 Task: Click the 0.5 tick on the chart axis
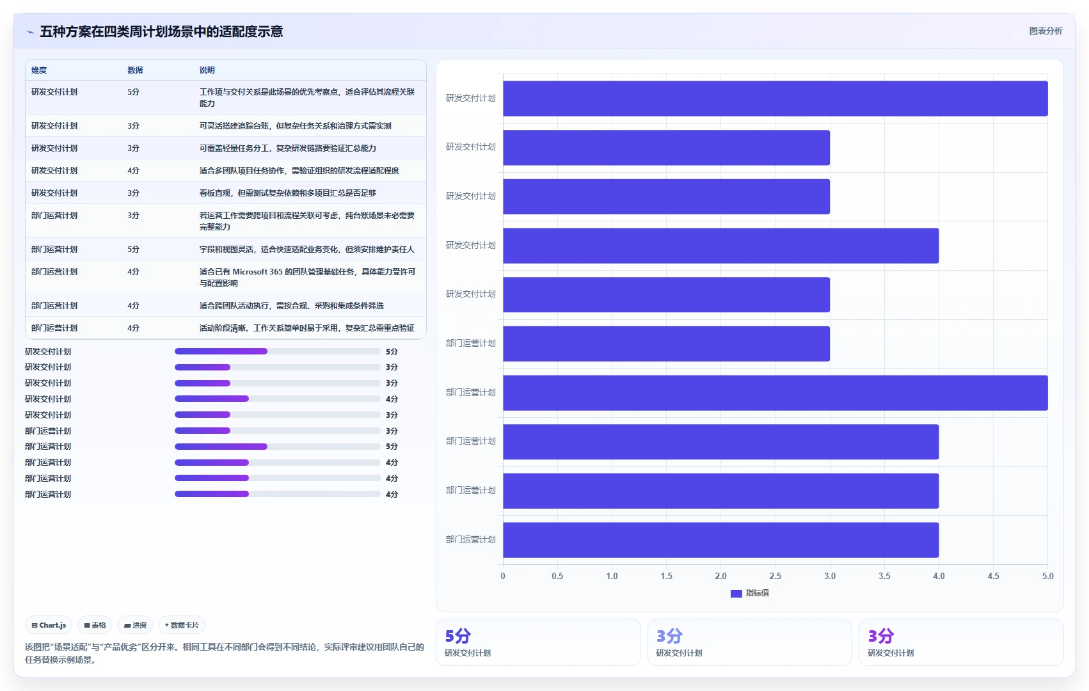(x=557, y=576)
